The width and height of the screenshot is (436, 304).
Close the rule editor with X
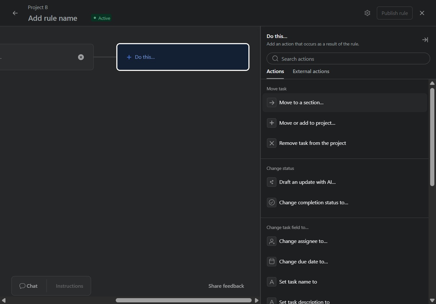point(422,13)
